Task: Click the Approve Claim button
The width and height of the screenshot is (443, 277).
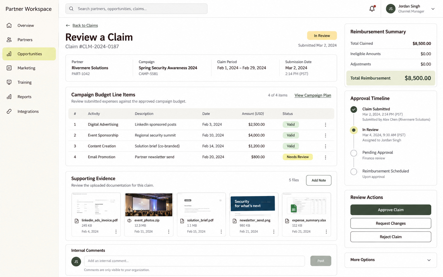Action: coord(390,210)
